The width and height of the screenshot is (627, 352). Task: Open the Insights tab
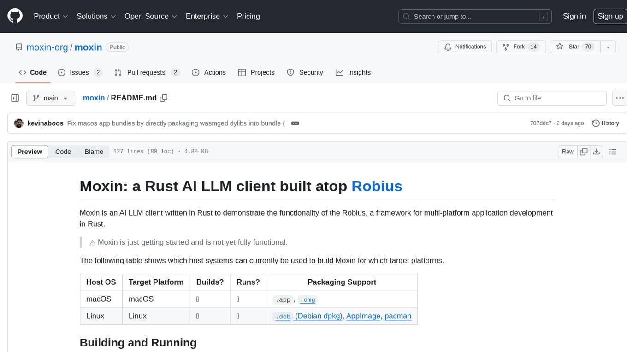353,72
